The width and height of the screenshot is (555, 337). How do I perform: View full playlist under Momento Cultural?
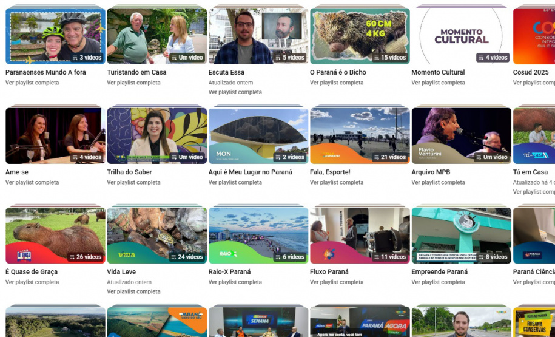tap(438, 83)
